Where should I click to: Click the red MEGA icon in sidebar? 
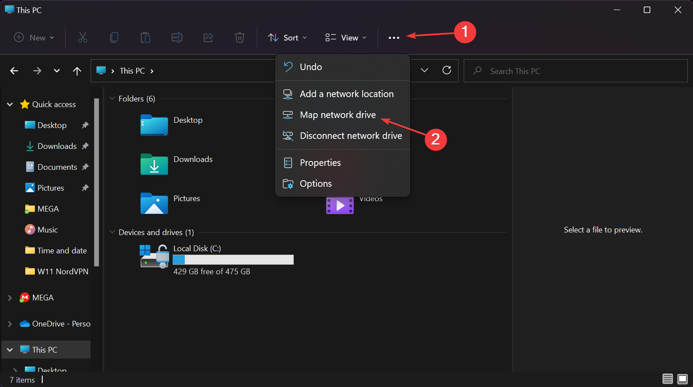pyautogui.click(x=24, y=298)
